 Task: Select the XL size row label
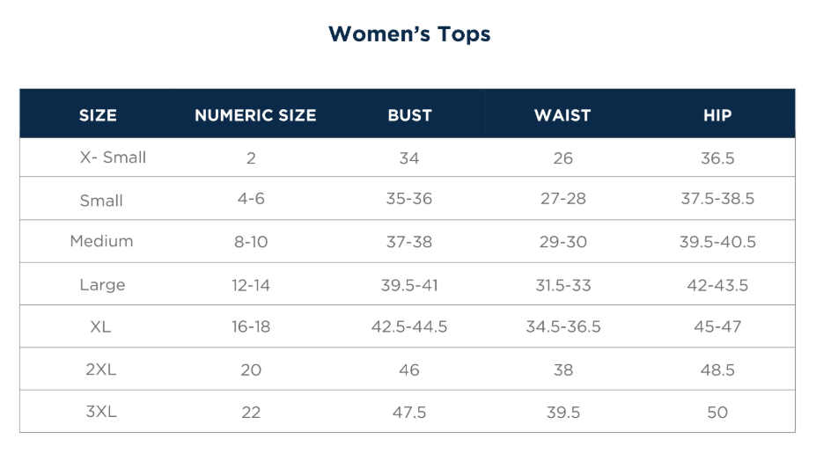100,326
